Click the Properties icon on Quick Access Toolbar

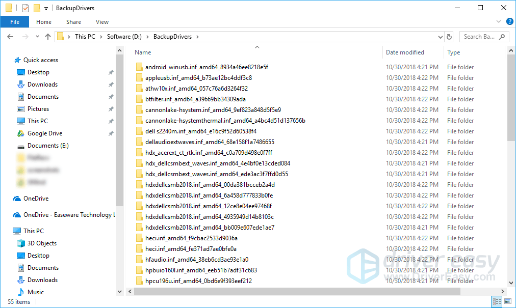25,8
